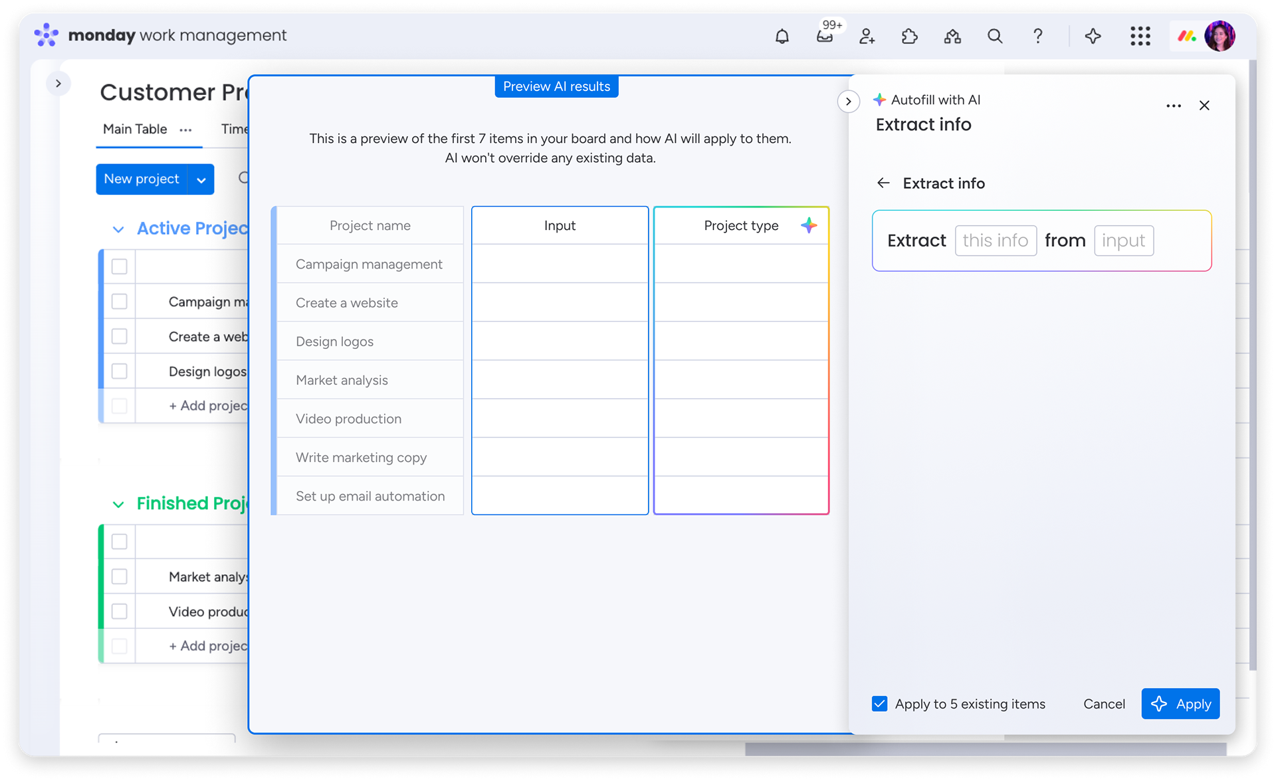Check the Campaign management row checkbox
The width and height of the screenshot is (1276, 781).
coord(120,302)
